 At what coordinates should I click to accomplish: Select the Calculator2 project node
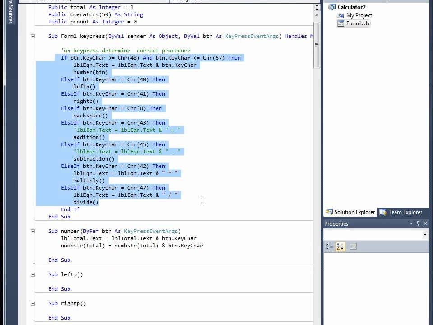[351, 7]
